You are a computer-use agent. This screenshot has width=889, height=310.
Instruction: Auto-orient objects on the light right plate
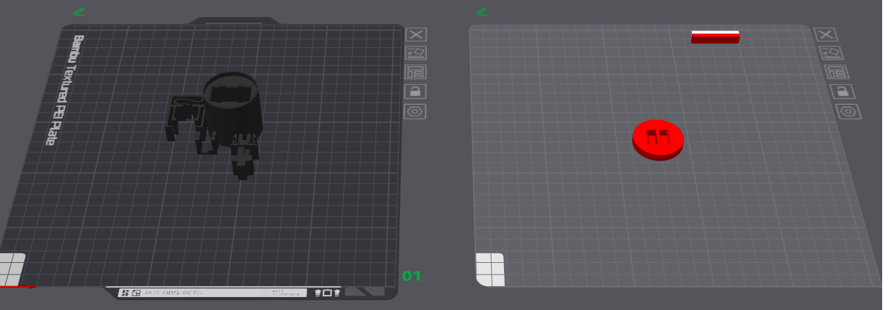pyautogui.click(x=831, y=53)
